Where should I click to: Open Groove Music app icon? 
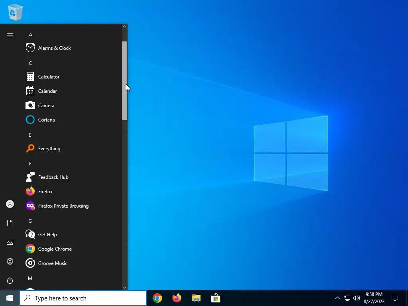click(30, 263)
